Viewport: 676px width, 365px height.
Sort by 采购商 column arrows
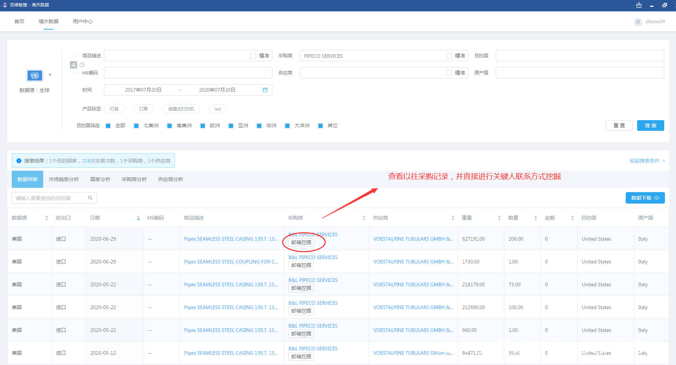(x=364, y=218)
